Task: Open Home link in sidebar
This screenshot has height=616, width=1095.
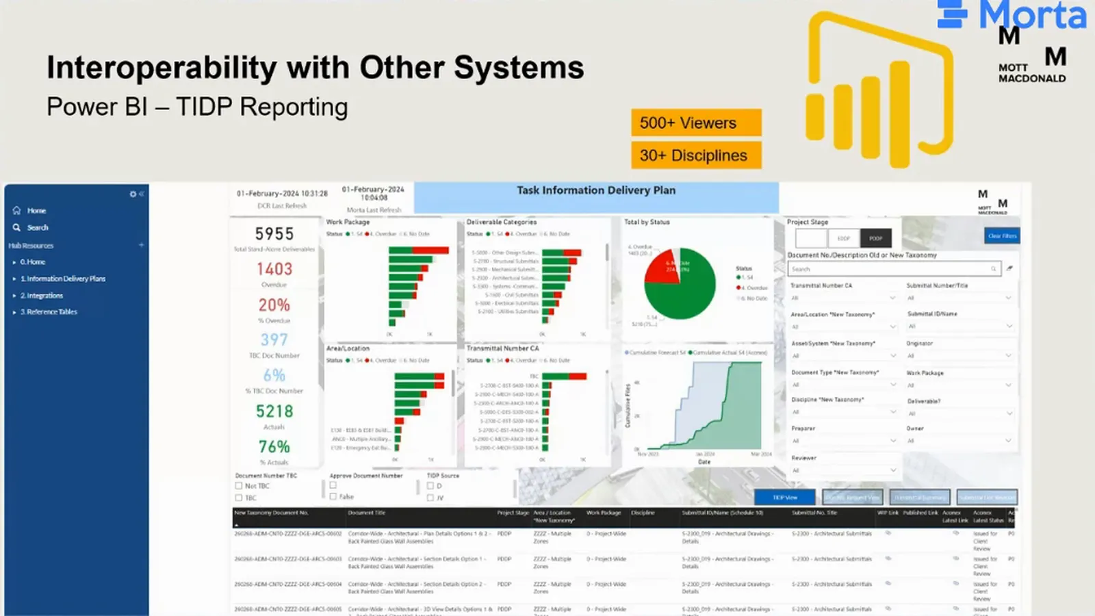Action: [x=37, y=211]
